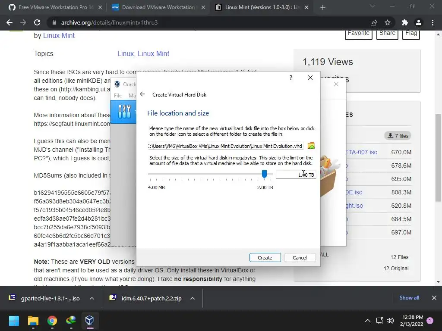The image size is (442, 331).
Task: Open the Linux Mint topic link
Action: point(153,53)
